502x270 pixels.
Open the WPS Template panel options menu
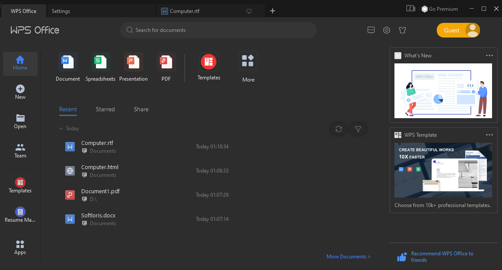pos(489,135)
